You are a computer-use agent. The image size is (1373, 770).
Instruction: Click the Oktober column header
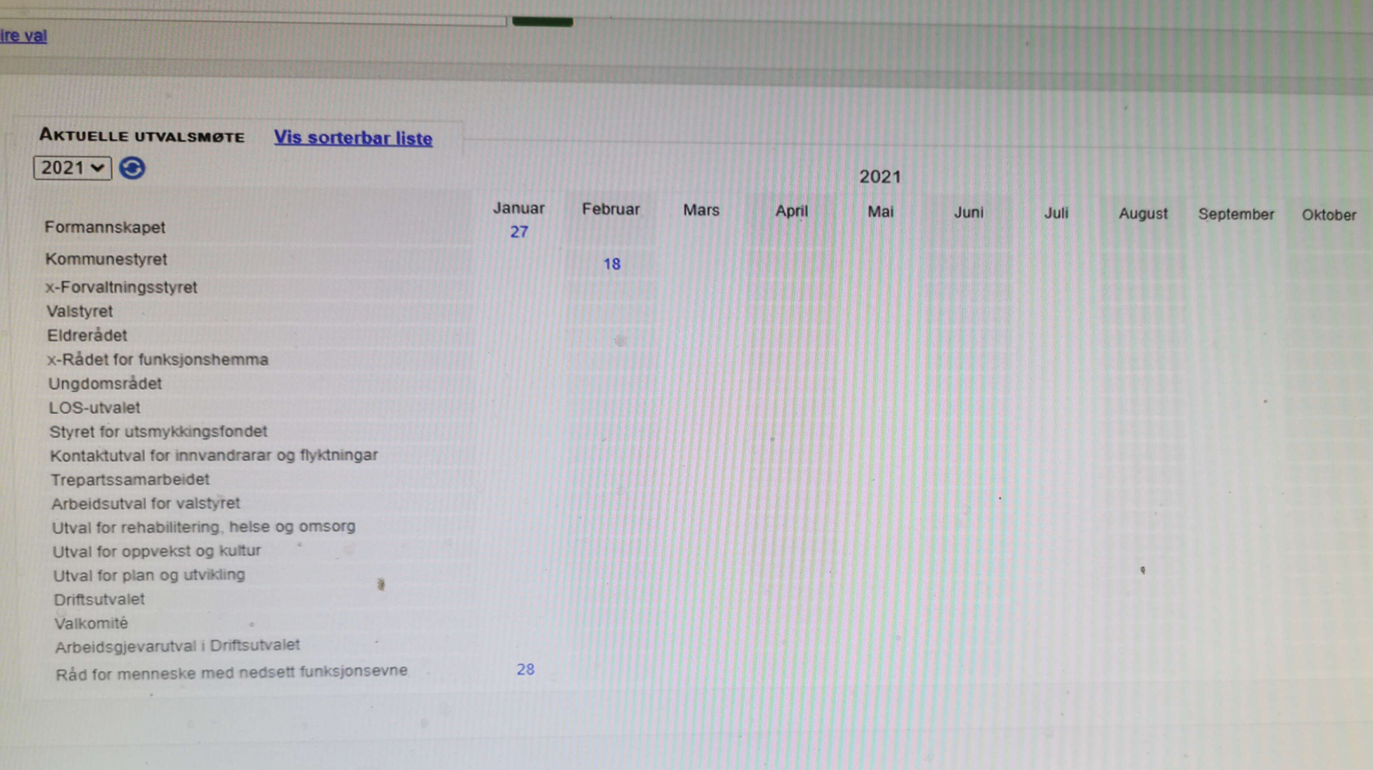coord(1328,215)
